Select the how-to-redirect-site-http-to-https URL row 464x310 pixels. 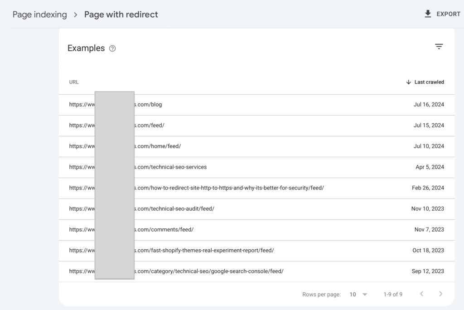click(x=256, y=188)
